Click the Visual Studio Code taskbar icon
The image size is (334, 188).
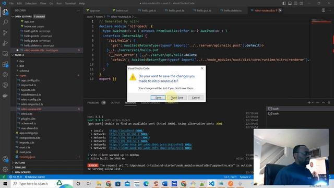tap(212, 183)
